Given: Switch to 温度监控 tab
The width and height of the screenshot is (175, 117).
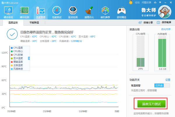Looking at the screenshot, I should point(13,23).
